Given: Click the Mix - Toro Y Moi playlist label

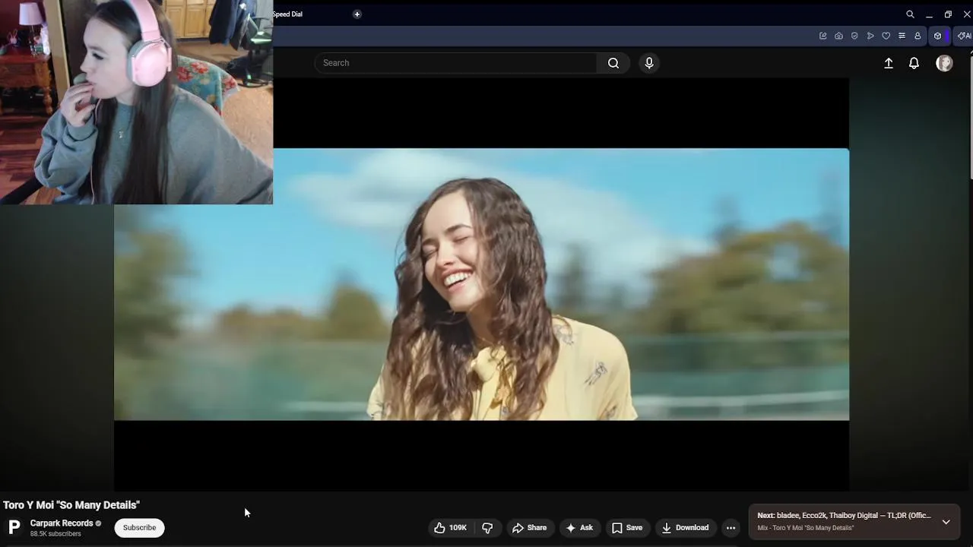Looking at the screenshot, I should tap(806, 528).
